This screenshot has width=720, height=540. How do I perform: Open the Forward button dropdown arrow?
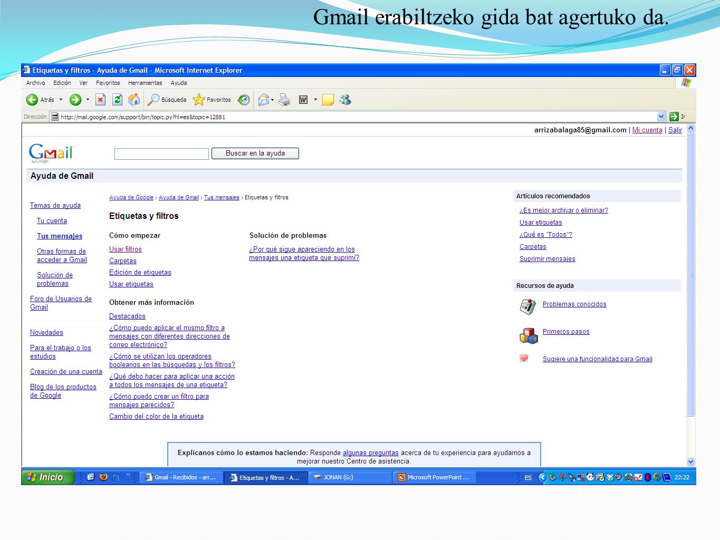(x=88, y=100)
